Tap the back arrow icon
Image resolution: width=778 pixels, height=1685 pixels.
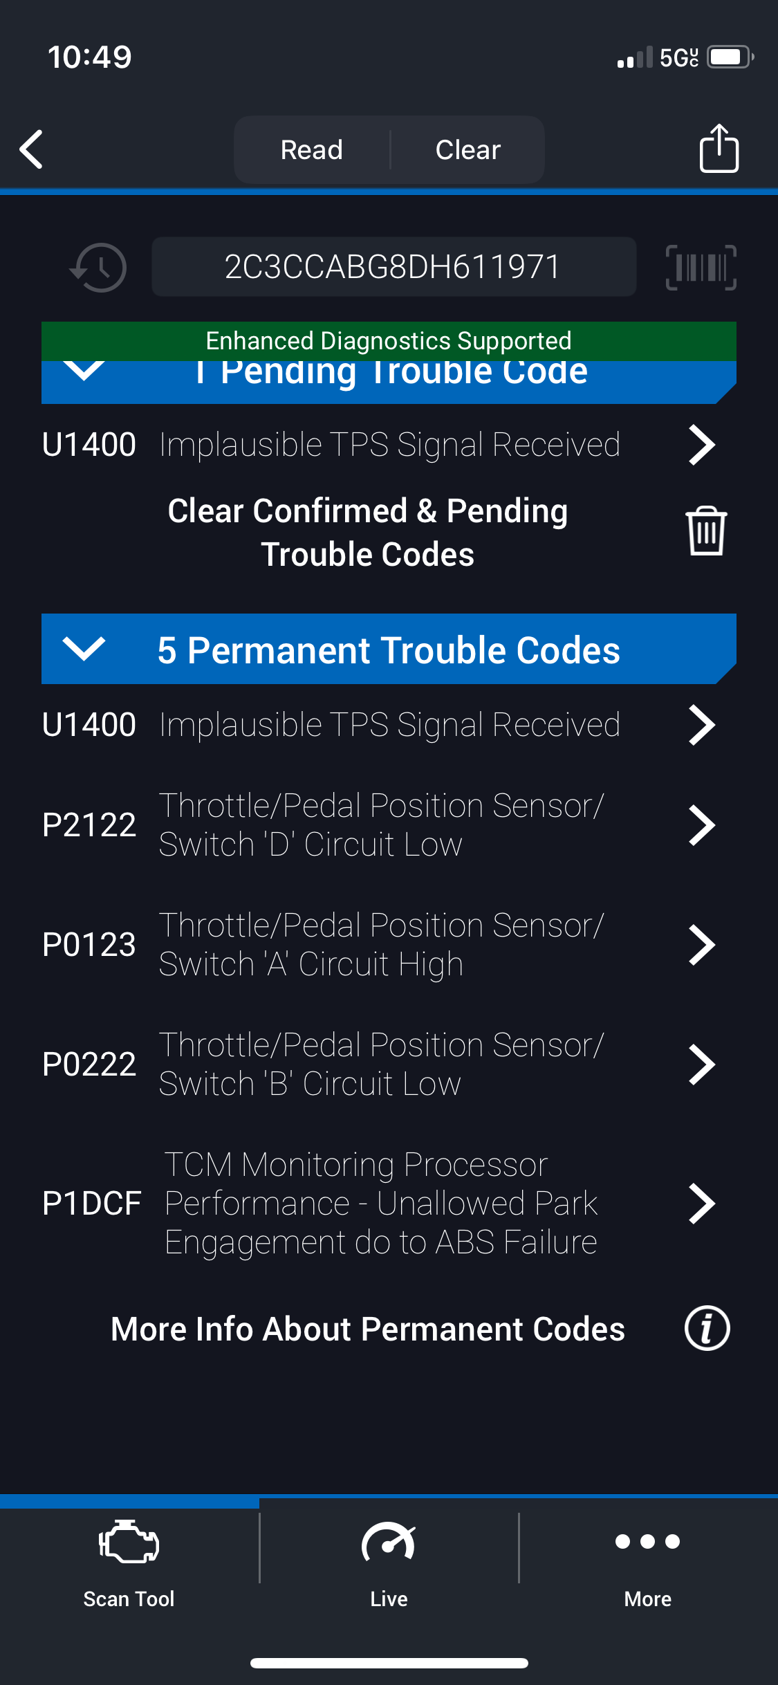tap(32, 149)
